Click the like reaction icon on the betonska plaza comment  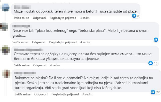coord(156,40)
